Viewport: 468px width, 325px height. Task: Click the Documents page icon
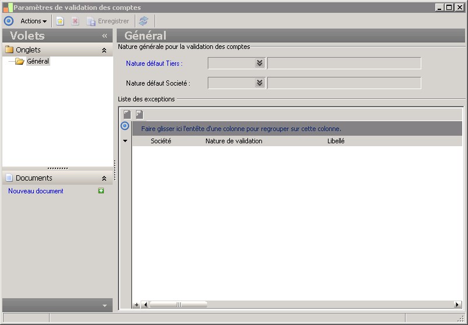(9, 178)
